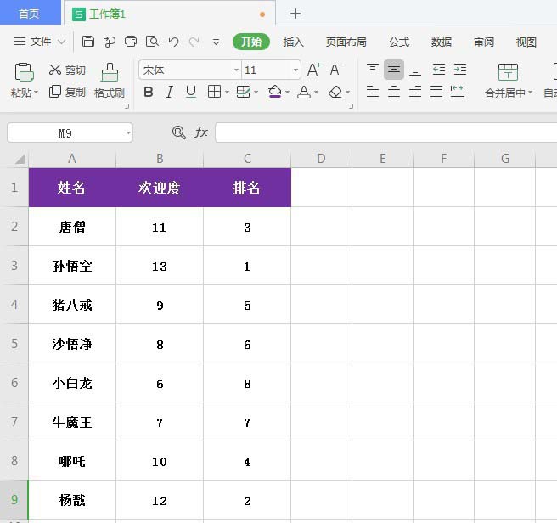
Task: Switch to the 数据 tab
Action: [x=442, y=42]
